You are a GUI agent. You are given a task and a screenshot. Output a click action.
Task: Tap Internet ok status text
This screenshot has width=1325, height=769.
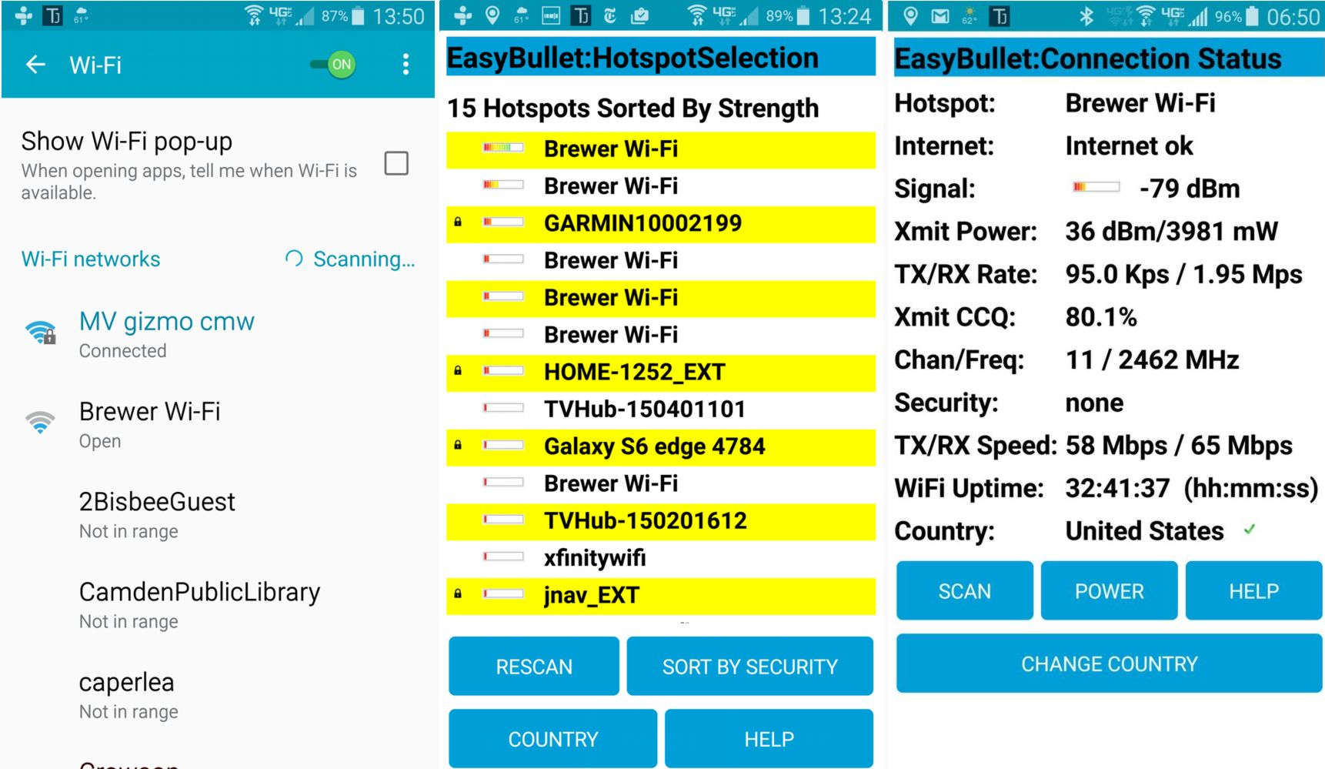point(1129,146)
